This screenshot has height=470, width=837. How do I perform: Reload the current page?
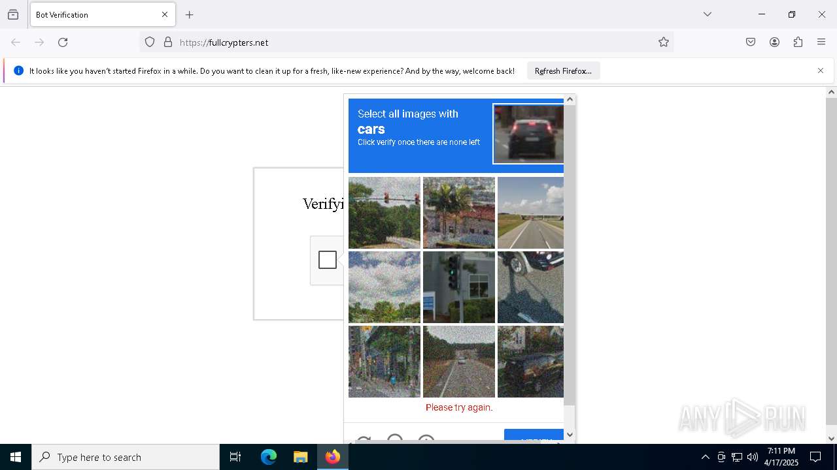(x=63, y=42)
